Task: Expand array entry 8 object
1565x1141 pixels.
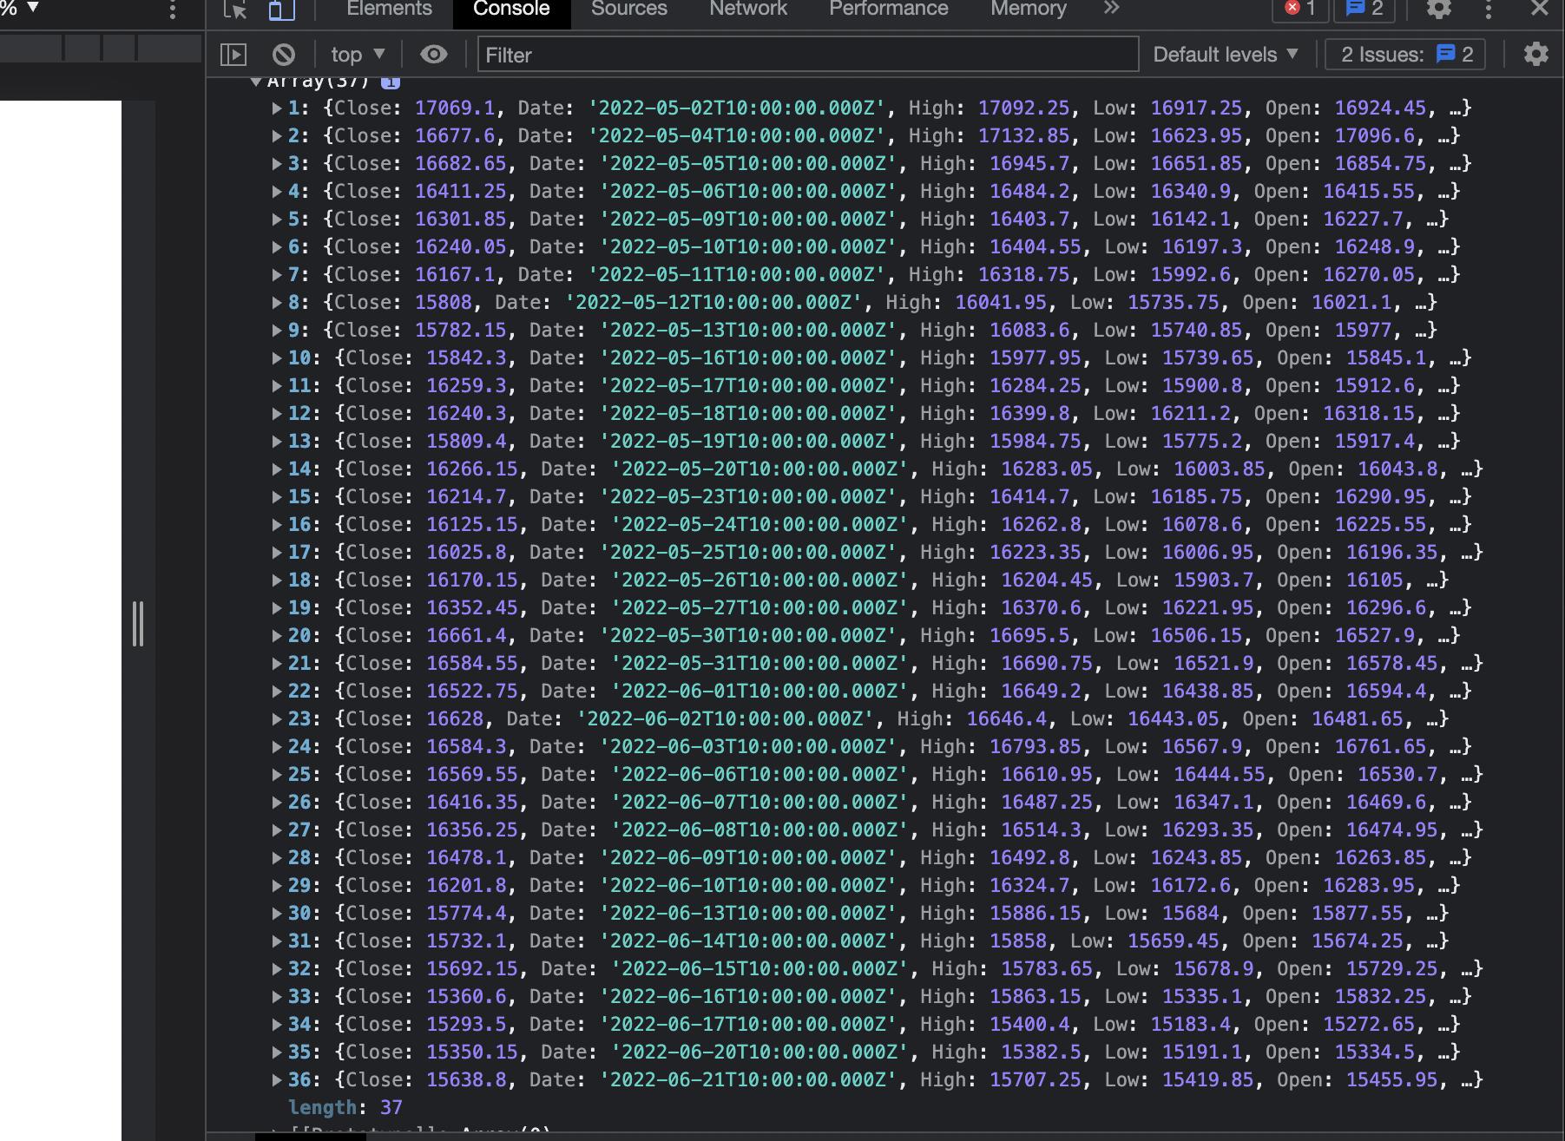Action: tap(277, 303)
